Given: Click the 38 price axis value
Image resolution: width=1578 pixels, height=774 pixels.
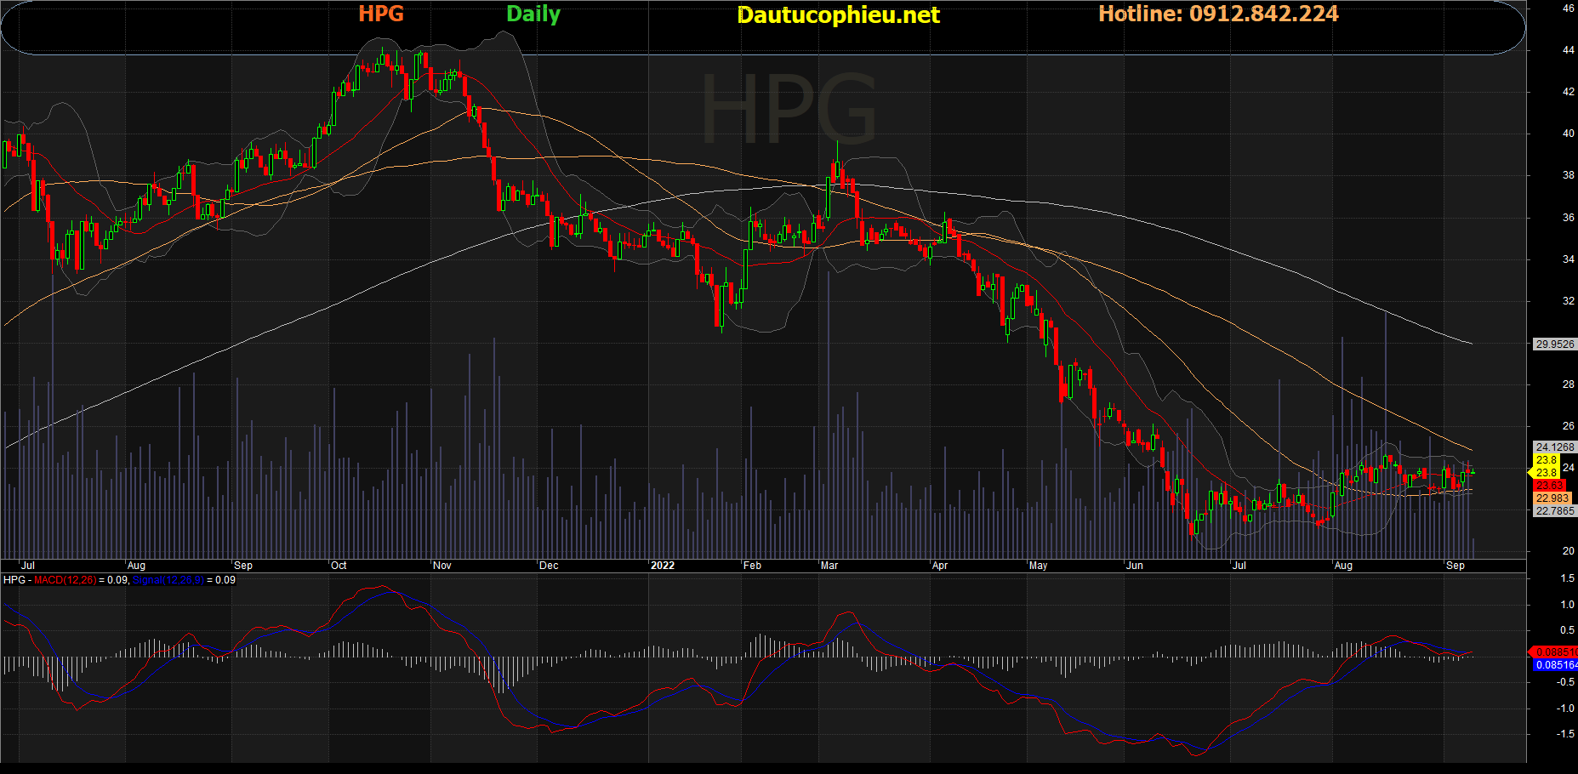Looking at the screenshot, I should click(1569, 175).
